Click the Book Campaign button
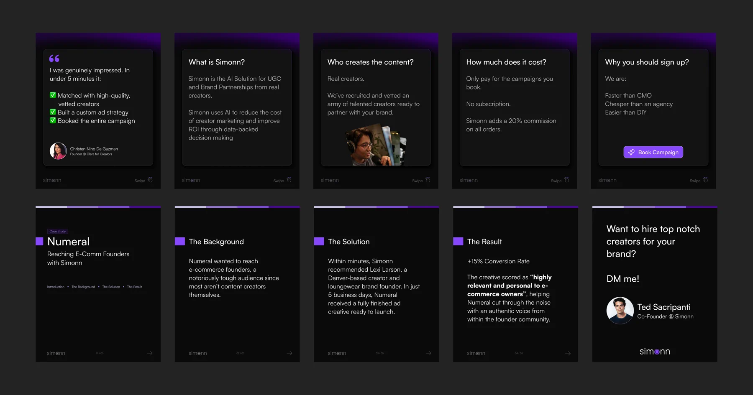753x395 pixels. click(653, 152)
